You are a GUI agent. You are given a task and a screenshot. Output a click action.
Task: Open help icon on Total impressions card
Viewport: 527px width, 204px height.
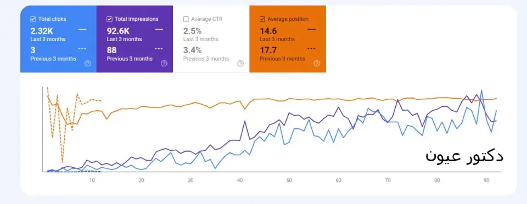click(x=164, y=64)
